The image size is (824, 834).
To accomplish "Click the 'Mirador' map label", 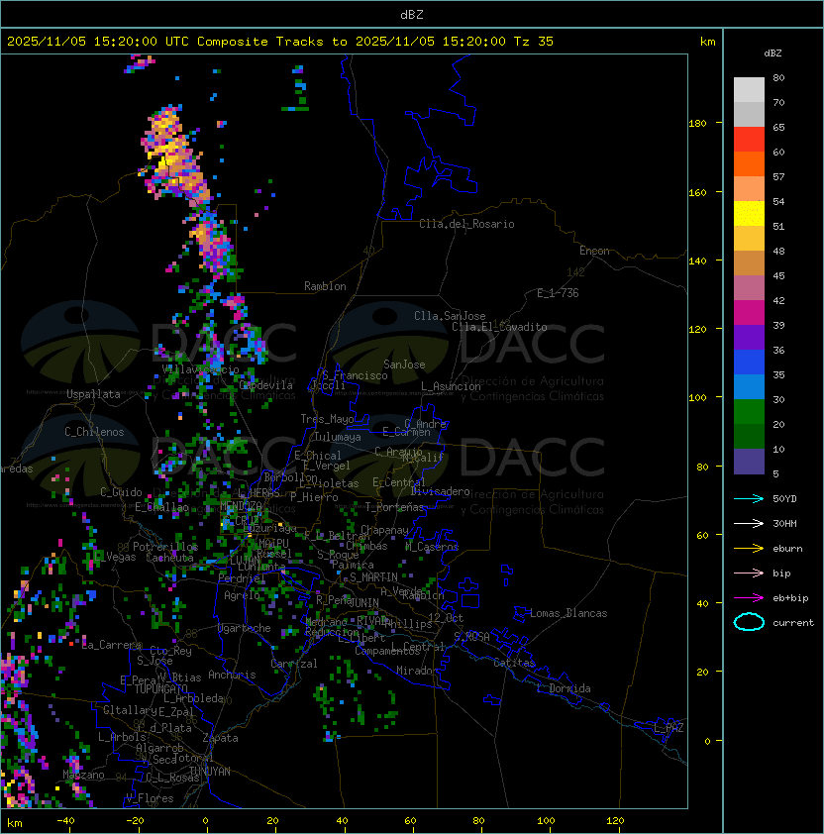I will click(x=418, y=671).
